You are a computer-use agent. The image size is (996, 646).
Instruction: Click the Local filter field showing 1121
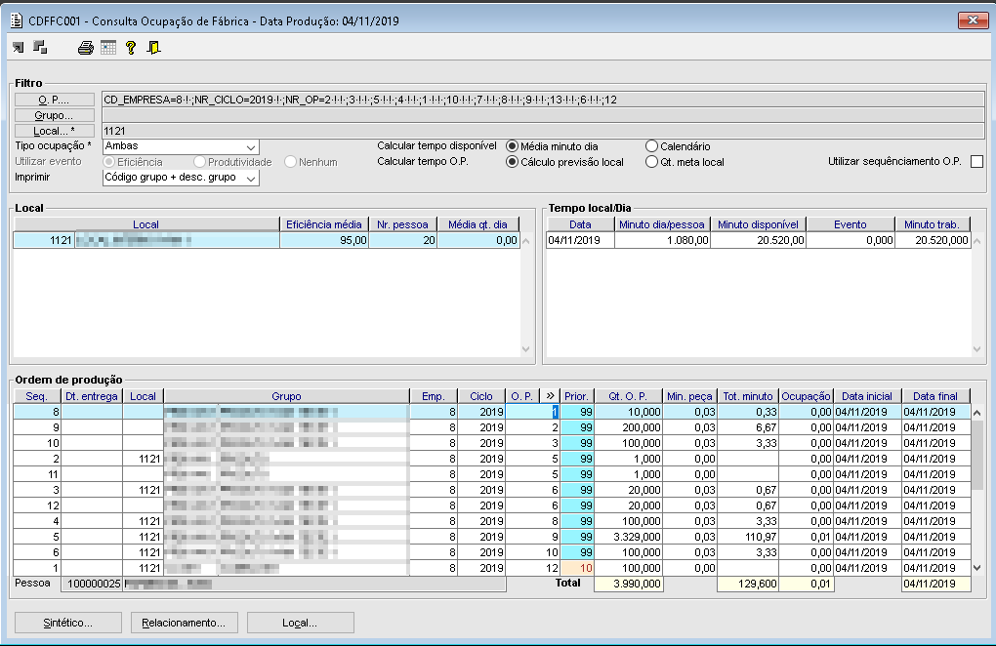(543, 132)
